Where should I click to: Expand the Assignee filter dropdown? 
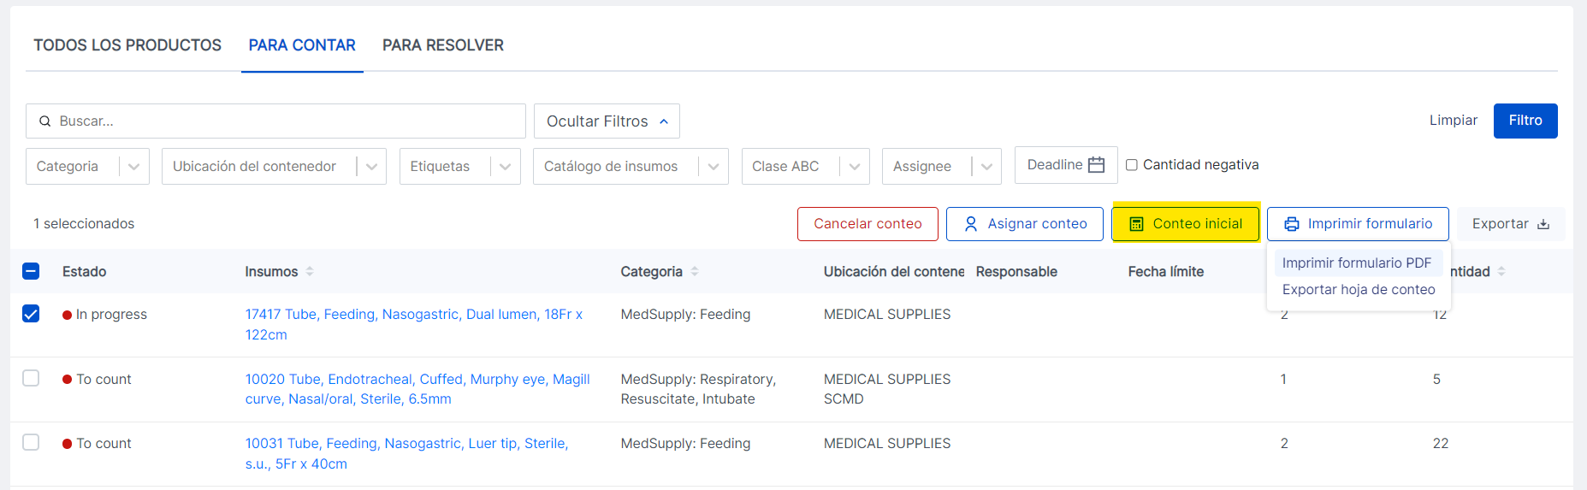[986, 167]
